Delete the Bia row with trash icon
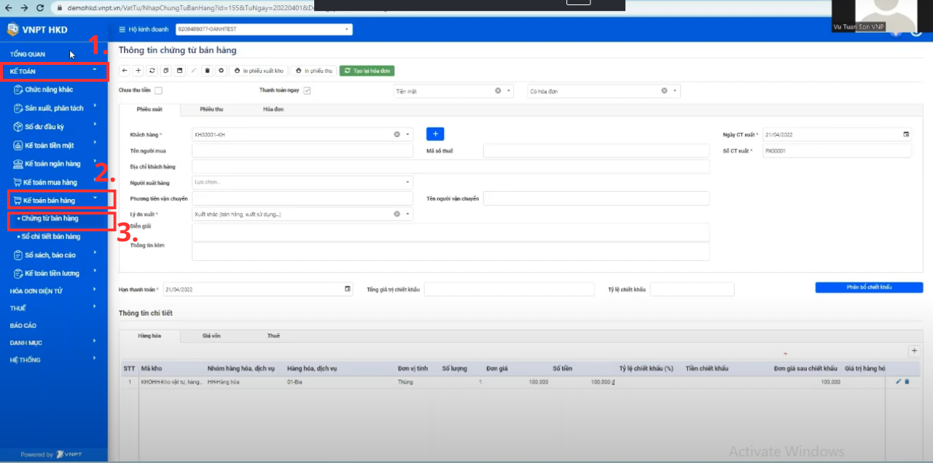 [x=907, y=381]
